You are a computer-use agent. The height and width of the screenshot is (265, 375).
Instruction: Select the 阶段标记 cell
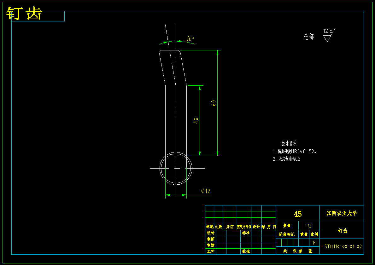287,234
